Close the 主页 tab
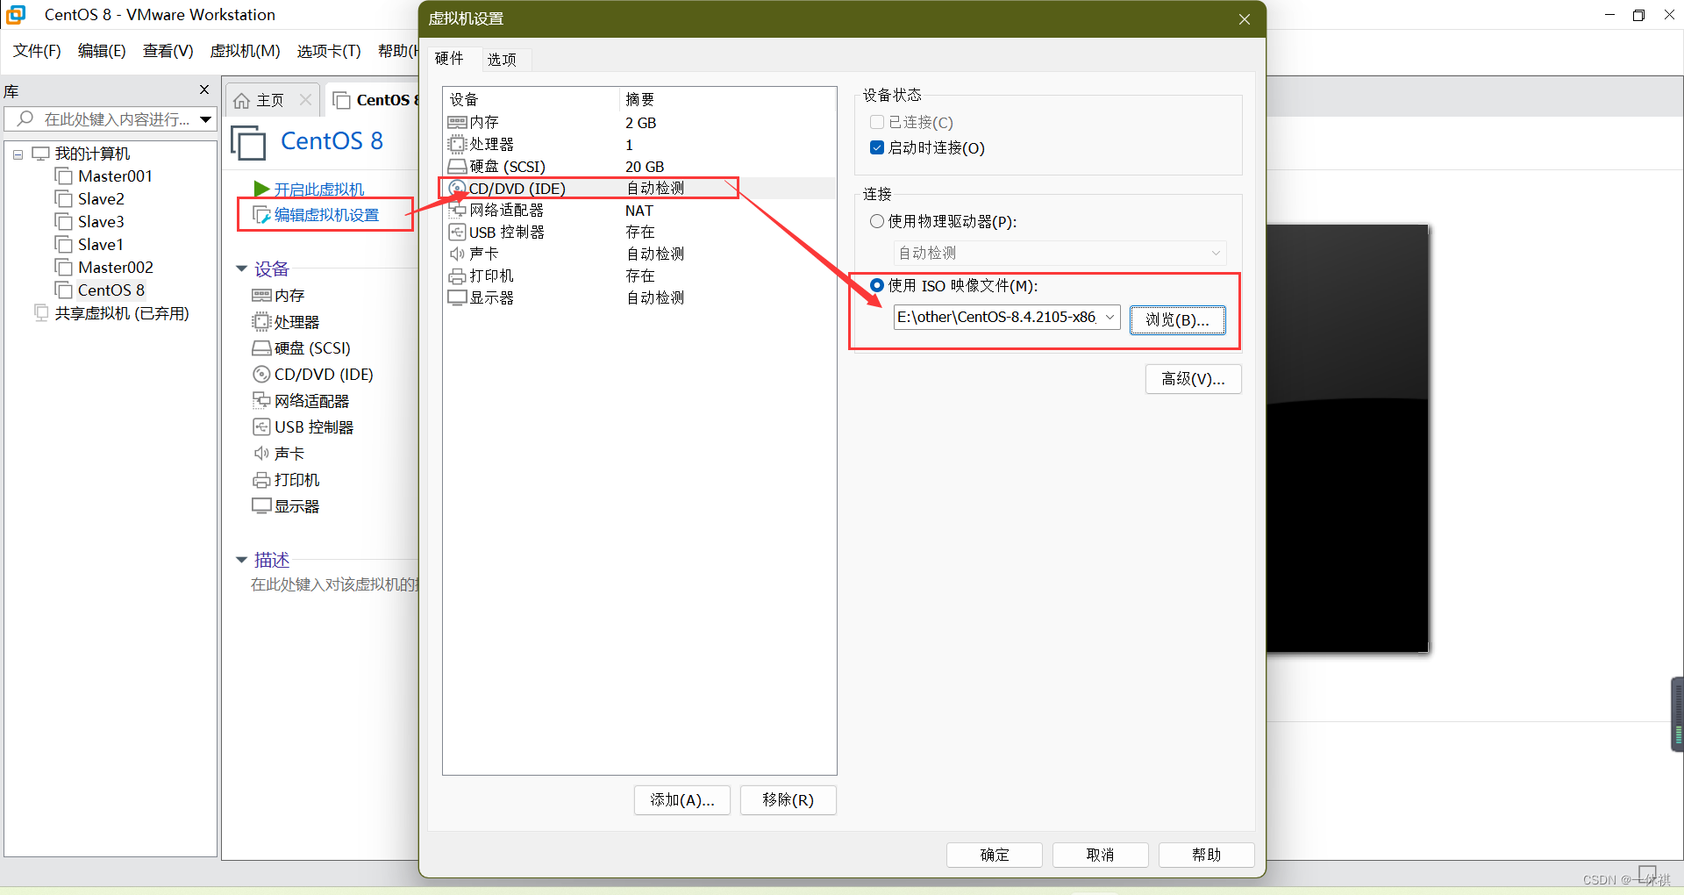This screenshot has height=895, width=1684. pyautogui.click(x=305, y=100)
